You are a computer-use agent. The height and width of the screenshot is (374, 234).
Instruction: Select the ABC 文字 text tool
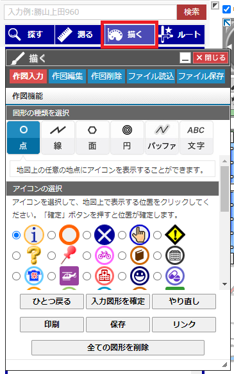click(196, 137)
